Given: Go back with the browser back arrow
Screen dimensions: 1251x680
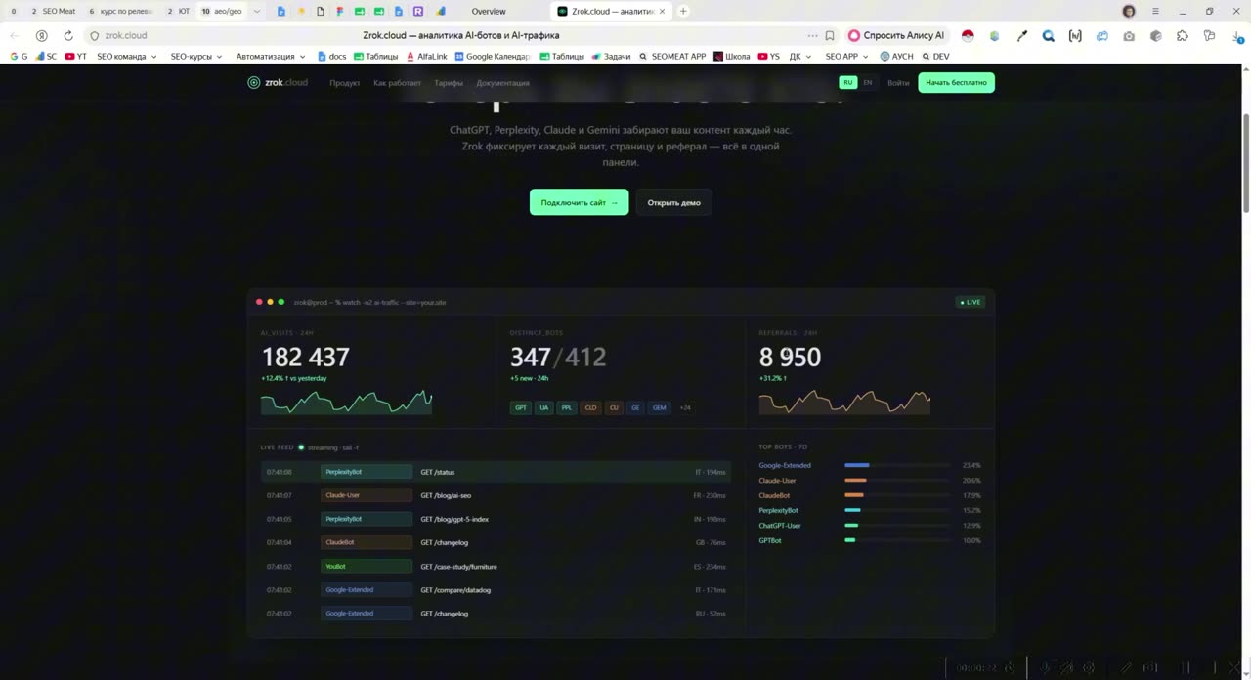Looking at the screenshot, I should 15,36.
